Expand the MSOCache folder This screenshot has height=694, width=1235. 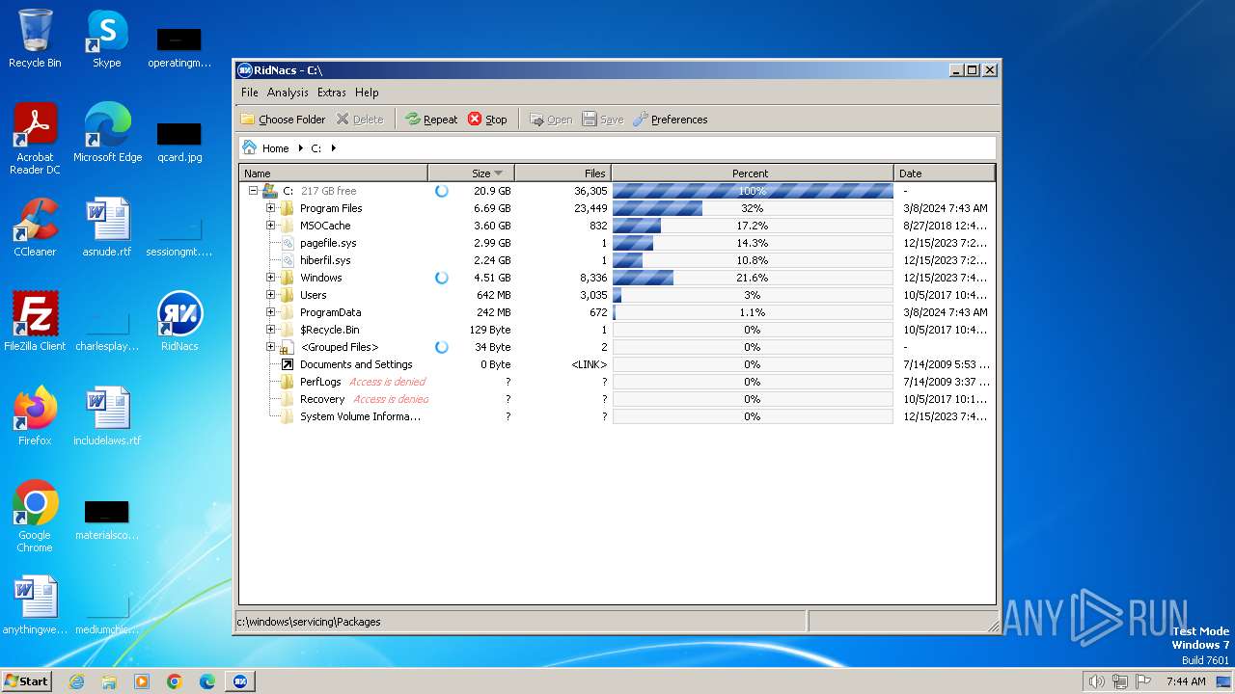pos(270,226)
